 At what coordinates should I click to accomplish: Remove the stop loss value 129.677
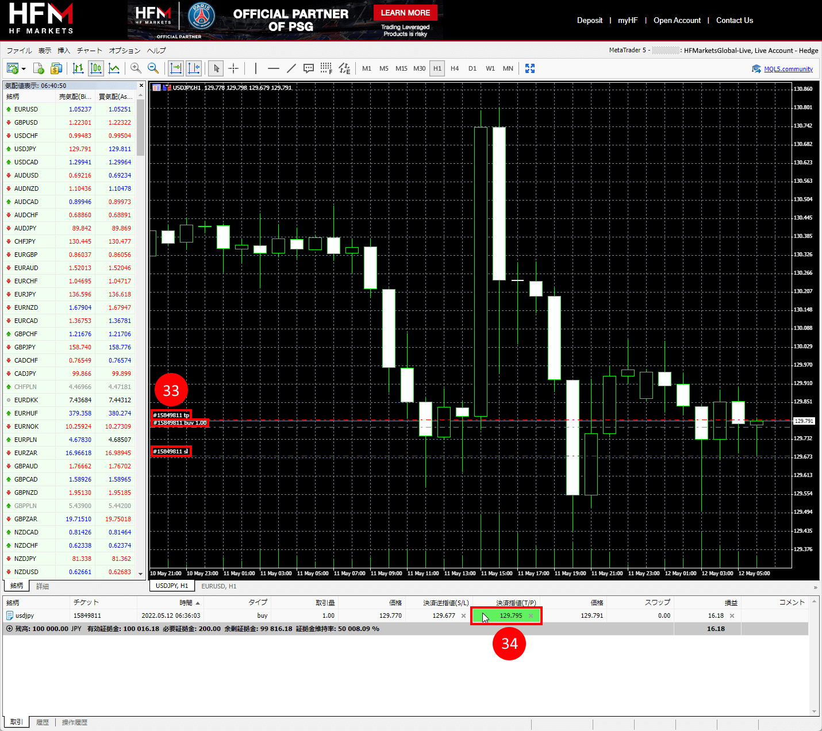463,615
